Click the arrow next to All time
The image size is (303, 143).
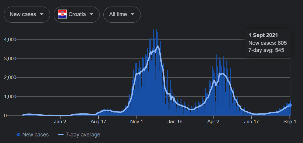[132, 14]
